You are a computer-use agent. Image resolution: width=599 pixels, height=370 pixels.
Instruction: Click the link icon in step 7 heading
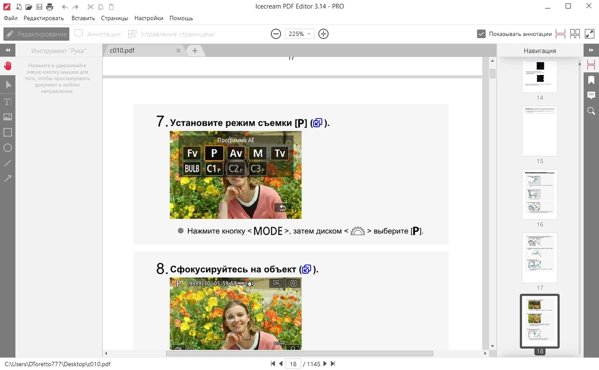(x=318, y=123)
